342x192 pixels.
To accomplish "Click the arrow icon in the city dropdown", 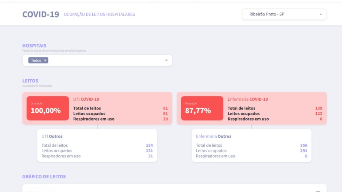I will [x=321, y=14].
